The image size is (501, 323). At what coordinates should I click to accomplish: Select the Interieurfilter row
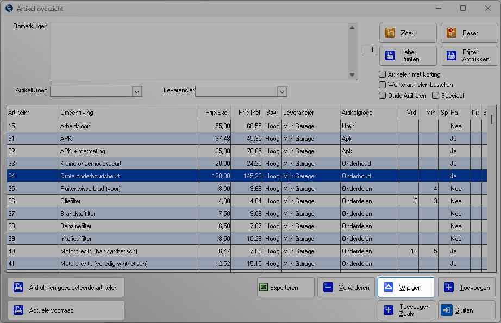click(x=247, y=238)
